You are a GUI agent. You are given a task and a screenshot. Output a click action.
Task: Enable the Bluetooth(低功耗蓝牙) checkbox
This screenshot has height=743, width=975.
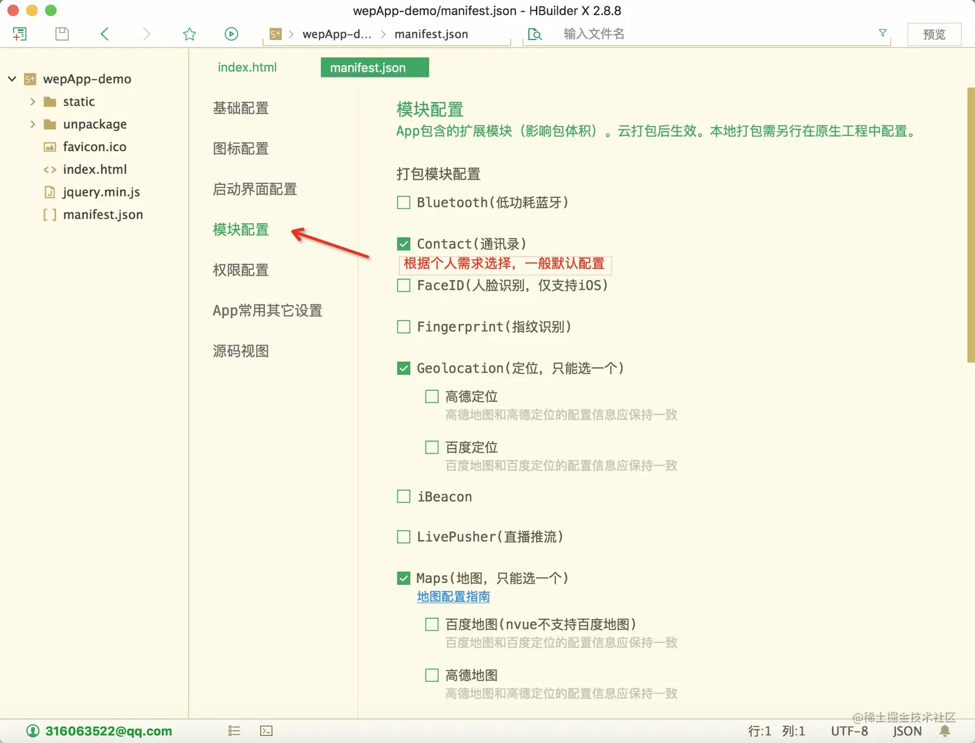[404, 203]
